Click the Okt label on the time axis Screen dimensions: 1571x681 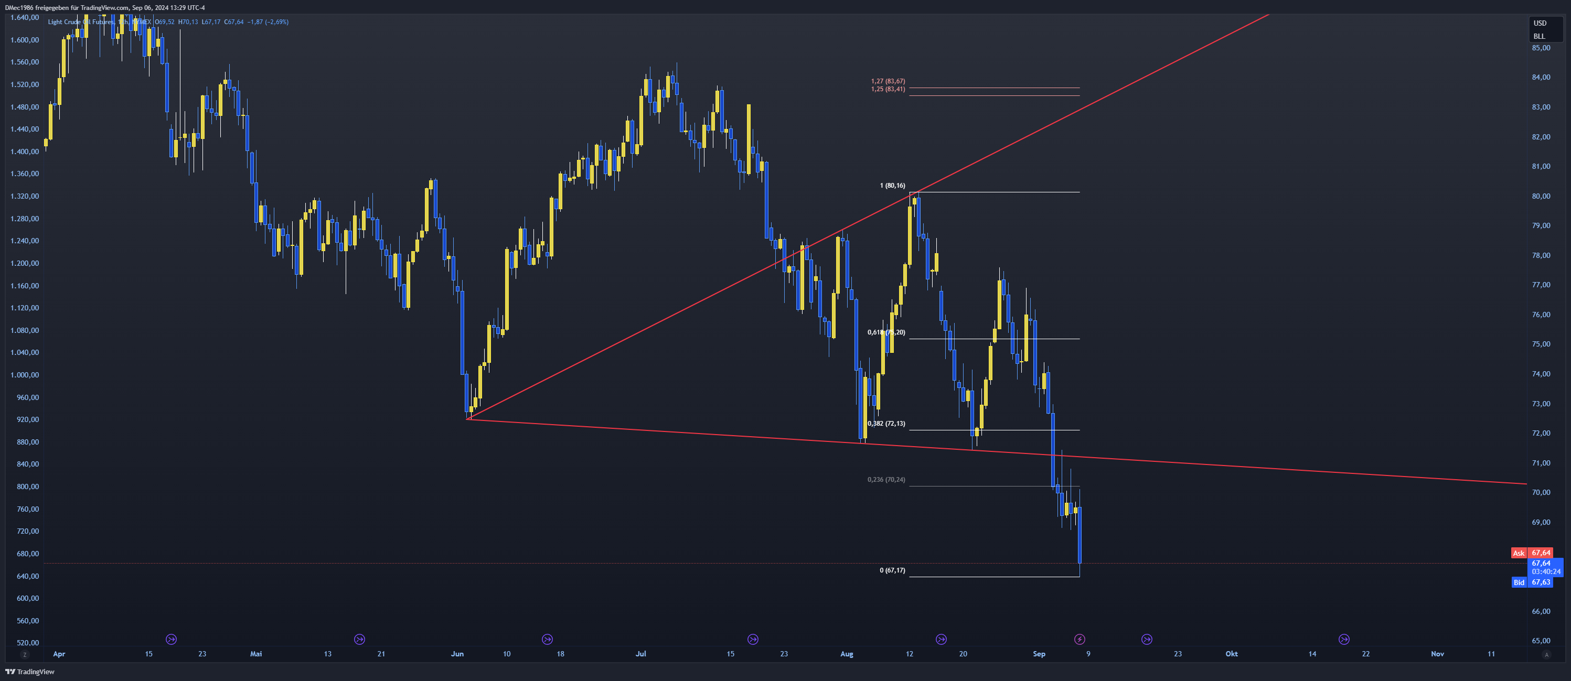tap(1232, 654)
